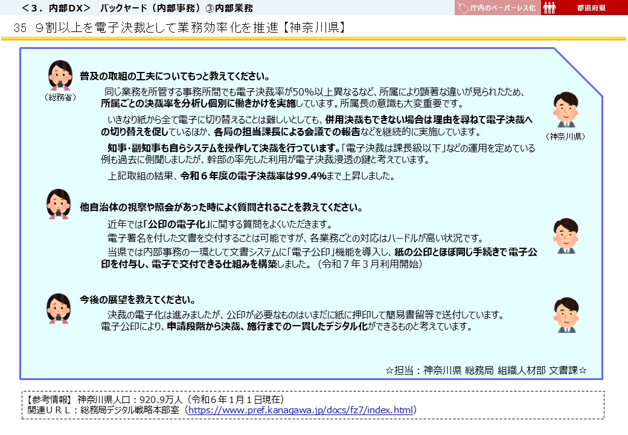
Task: Click the woman avatar next to the second question
Action: pos(59,204)
